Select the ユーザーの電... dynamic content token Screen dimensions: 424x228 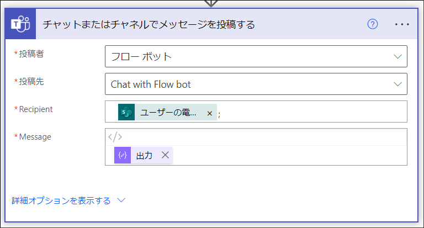168,113
